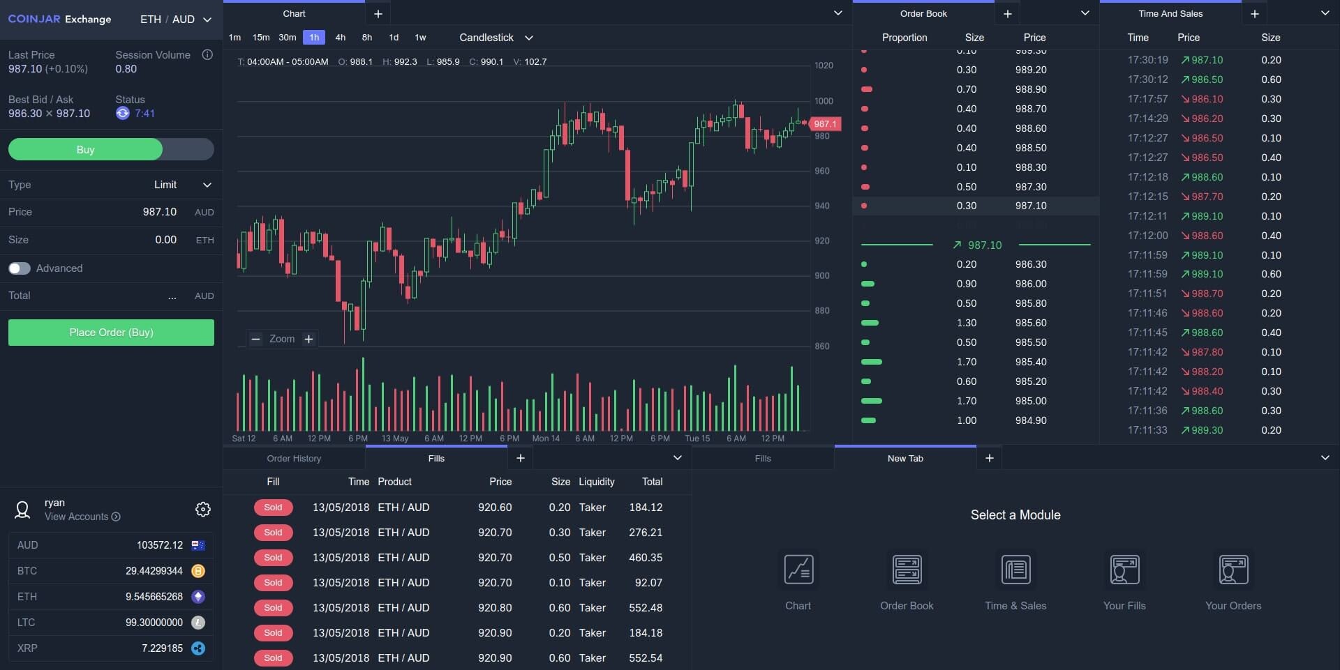Click the Sold badge on 920.60 fill
The image size is (1340, 670).
273,508
